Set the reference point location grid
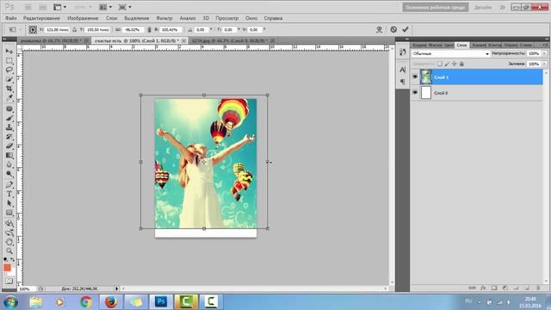Viewport: 551px width, 310px height. 33,29
